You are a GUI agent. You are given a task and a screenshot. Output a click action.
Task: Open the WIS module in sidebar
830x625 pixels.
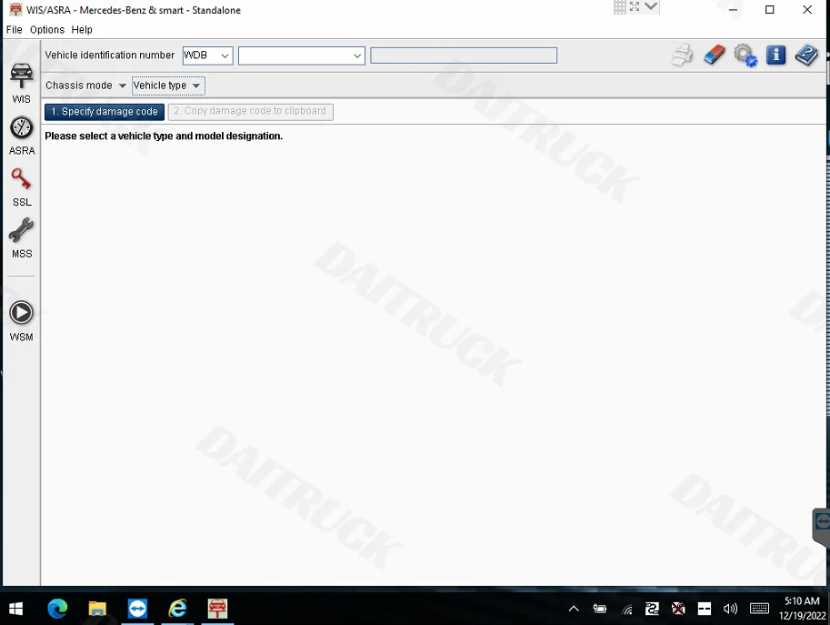pyautogui.click(x=21, y=83)
